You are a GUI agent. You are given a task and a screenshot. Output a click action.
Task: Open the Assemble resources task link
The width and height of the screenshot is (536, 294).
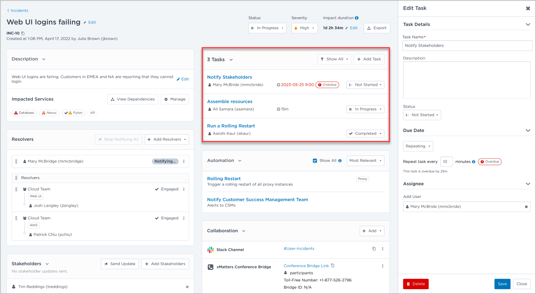coord(230,102)
